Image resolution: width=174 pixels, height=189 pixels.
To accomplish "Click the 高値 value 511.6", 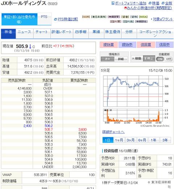I will [x=28, y=66].
